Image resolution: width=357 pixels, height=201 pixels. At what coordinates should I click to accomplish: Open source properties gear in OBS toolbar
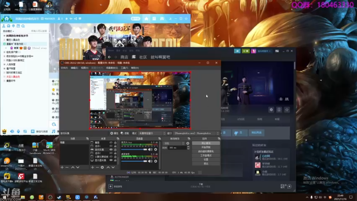click(x=114, y=133)
